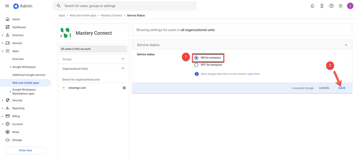Viewport: 357px width, 161px height.
Task: Select OFF for everyone radio button
Action: coord(196,65)
